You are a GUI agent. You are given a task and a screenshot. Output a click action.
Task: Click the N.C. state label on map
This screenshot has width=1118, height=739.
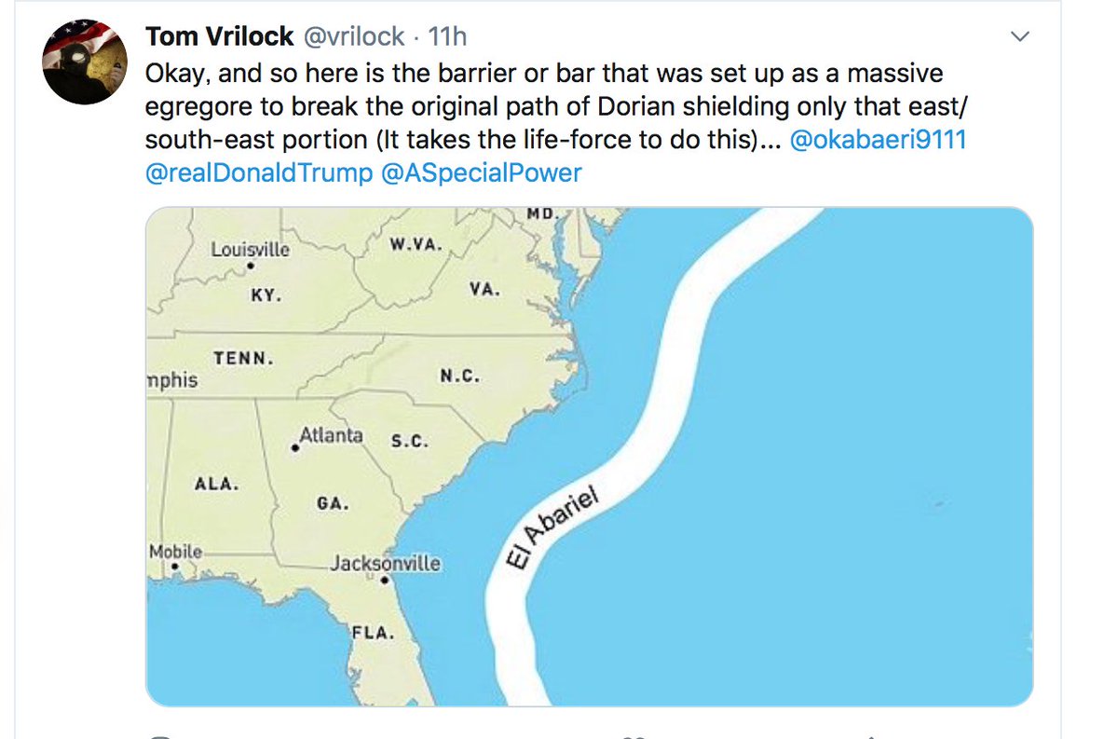pos(459,376)
